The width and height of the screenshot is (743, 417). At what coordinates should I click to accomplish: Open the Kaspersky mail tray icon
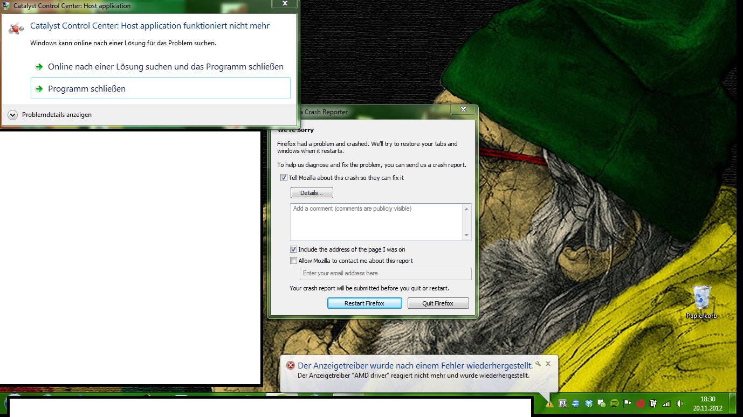click(x=563, y=403)
